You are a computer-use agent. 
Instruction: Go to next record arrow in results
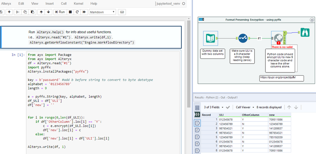pyautogui.click(x=296, y=107)
